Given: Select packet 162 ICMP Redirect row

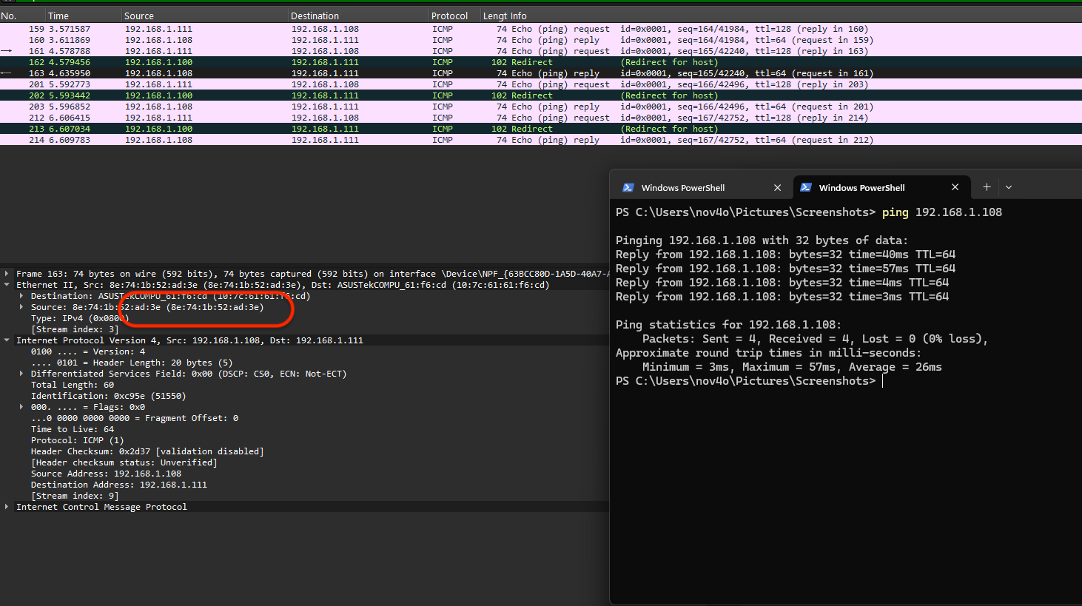Looking at the screenshot, I should tap(296, 62).
